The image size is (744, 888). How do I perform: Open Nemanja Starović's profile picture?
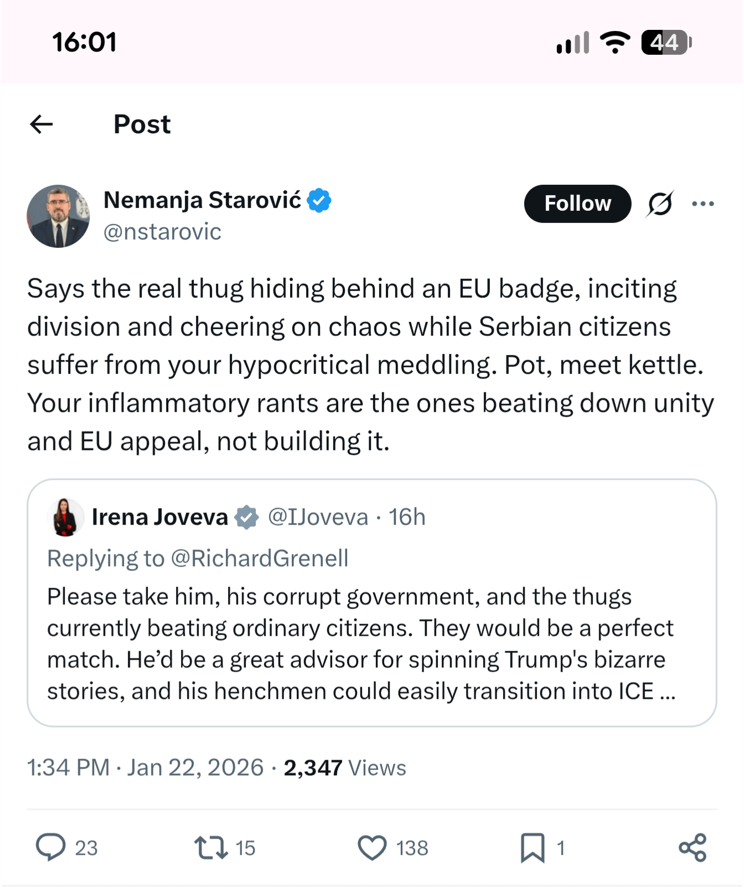58,216
